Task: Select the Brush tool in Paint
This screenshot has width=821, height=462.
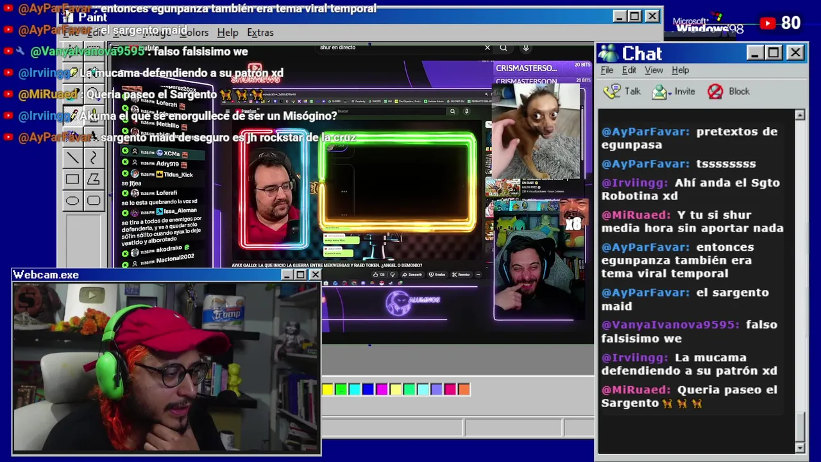Action: 94,116
